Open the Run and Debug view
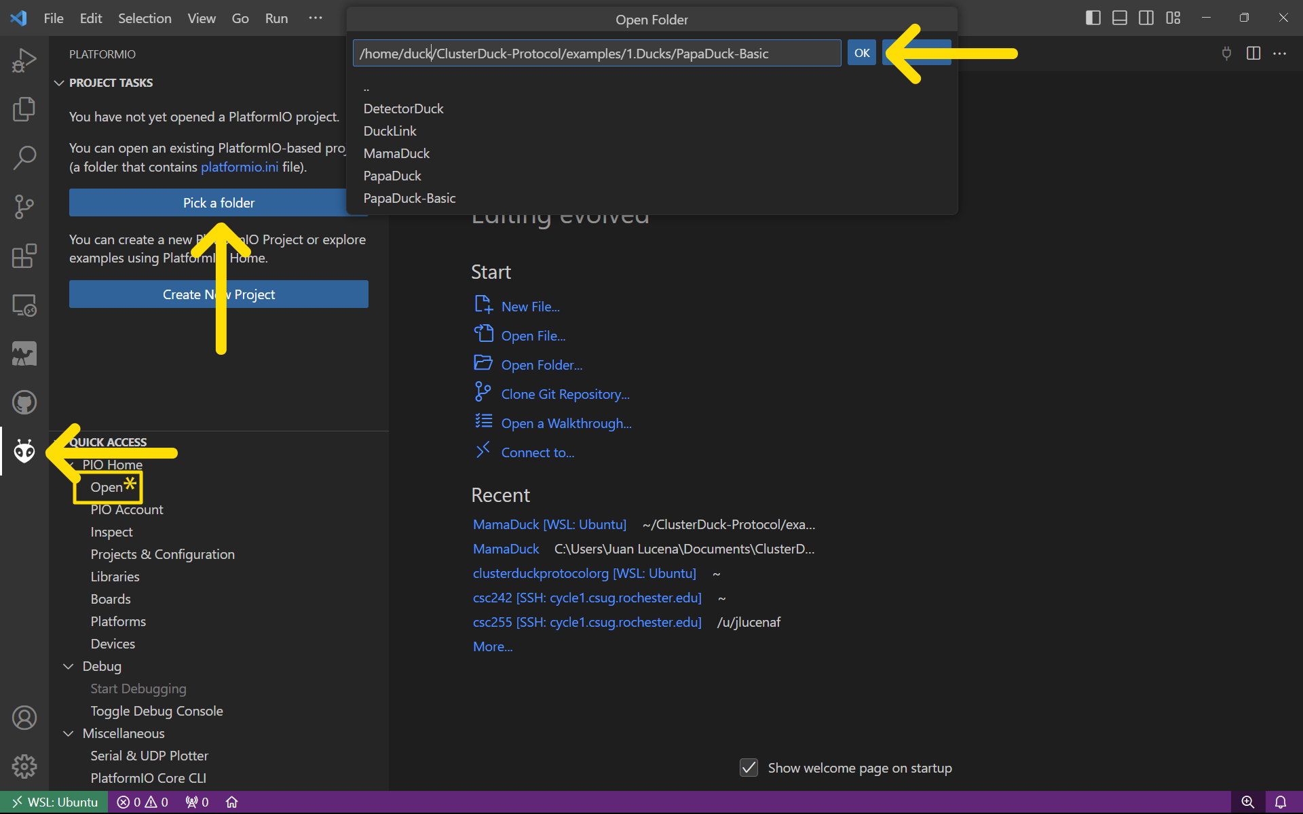This screenshot has width=1303, height=814. pyautogui.click(x=24, y=60)
